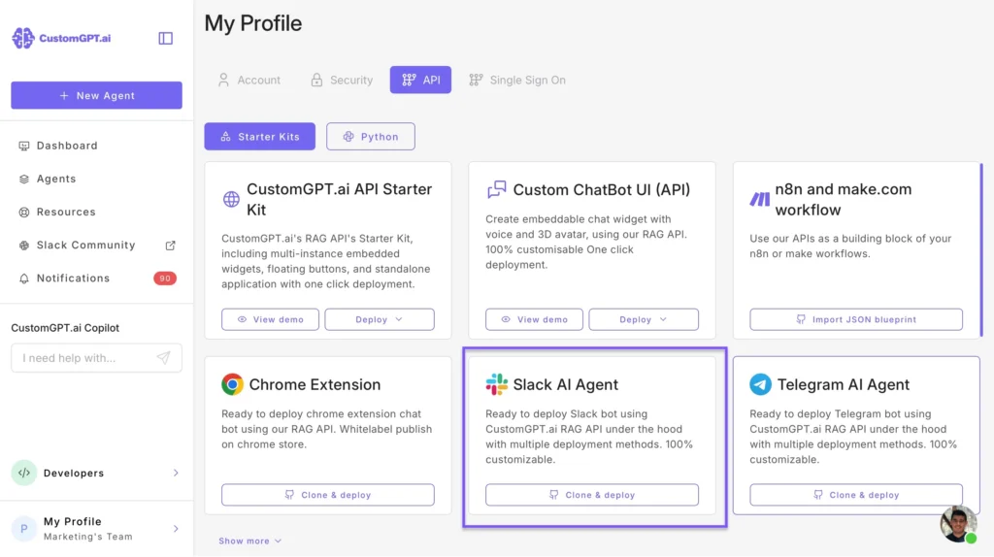
Task: Click the red 90 notifications badge
Action: point(165,278)
